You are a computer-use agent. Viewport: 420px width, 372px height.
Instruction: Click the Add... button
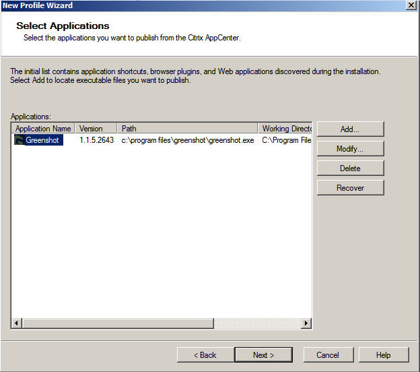(x=350, y=129)
